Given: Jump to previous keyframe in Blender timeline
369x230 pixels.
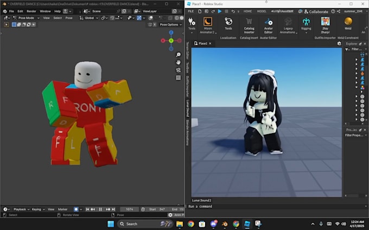Looking at the screenshot, I should click(x=93, y=209).
